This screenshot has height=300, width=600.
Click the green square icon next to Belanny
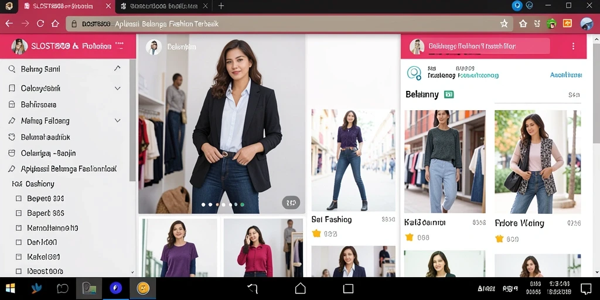[x=449, y=94]
